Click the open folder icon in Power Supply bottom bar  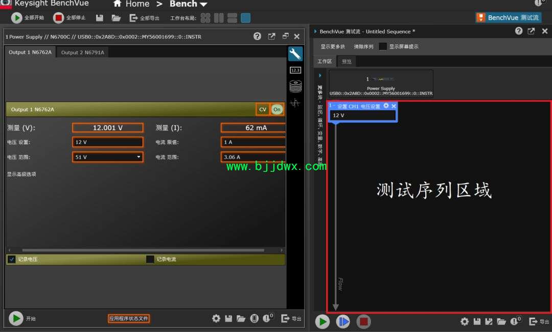(241, 318)
